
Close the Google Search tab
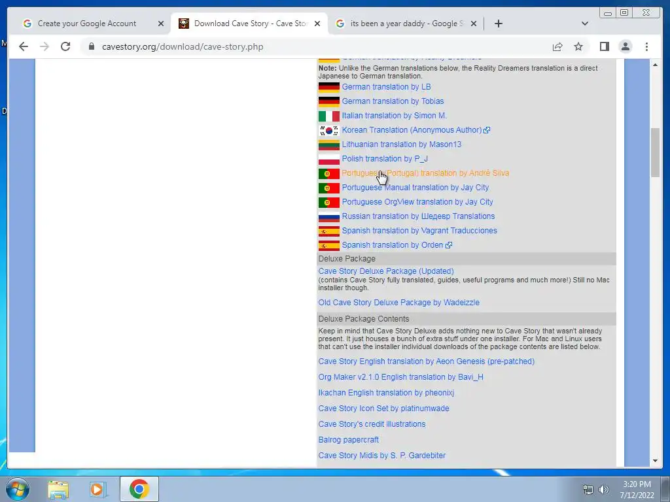point(474,24)
